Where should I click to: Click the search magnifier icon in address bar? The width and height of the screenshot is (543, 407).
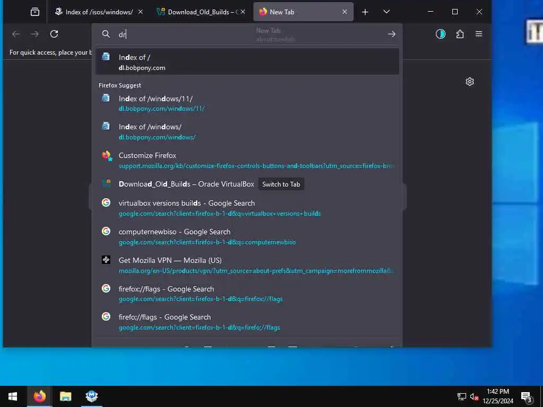pos(106,34)
